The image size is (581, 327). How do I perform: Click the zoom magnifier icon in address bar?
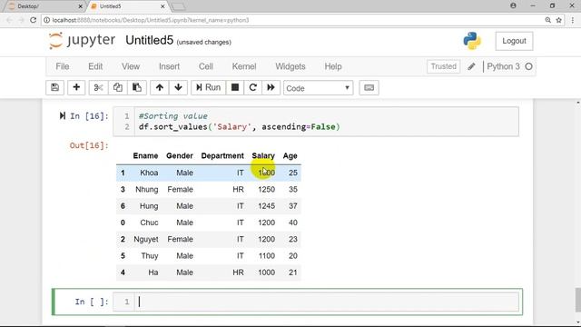click(547, 20)
